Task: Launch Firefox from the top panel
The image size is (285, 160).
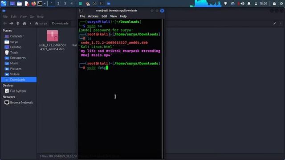Action: pos(33,4)
